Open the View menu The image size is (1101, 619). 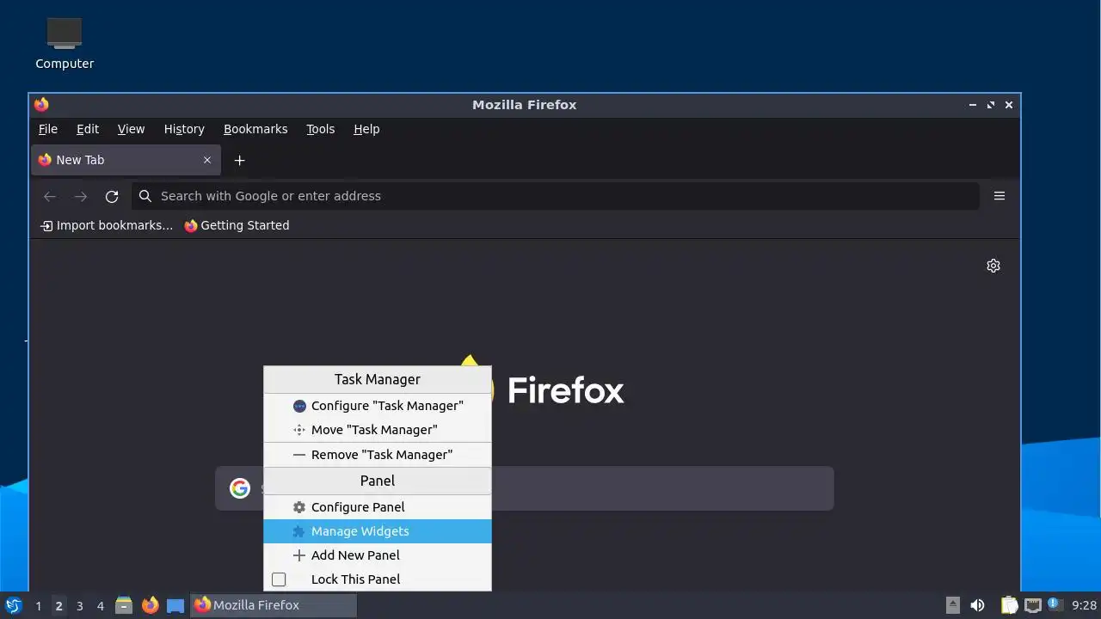point(131,129)
